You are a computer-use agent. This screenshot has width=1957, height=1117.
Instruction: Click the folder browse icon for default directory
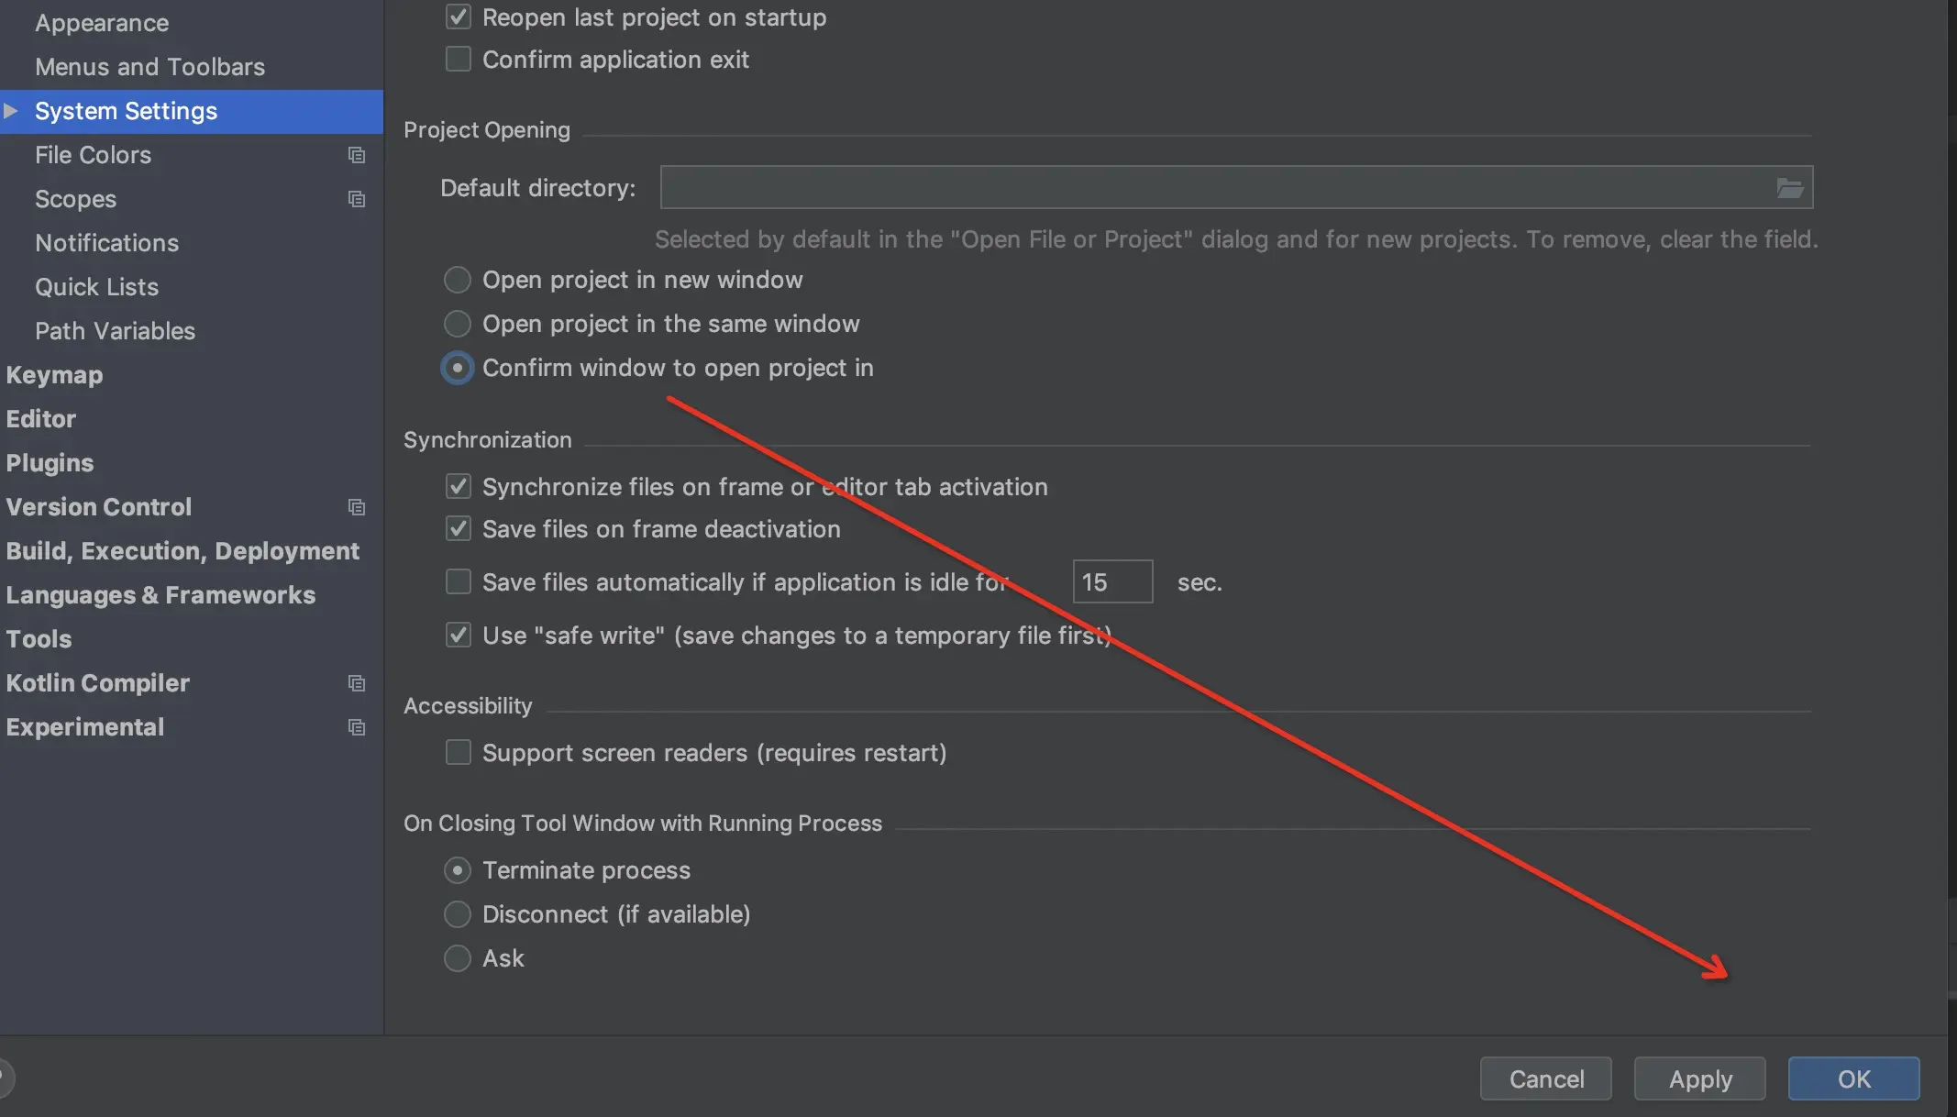(x=1789, y=188)
